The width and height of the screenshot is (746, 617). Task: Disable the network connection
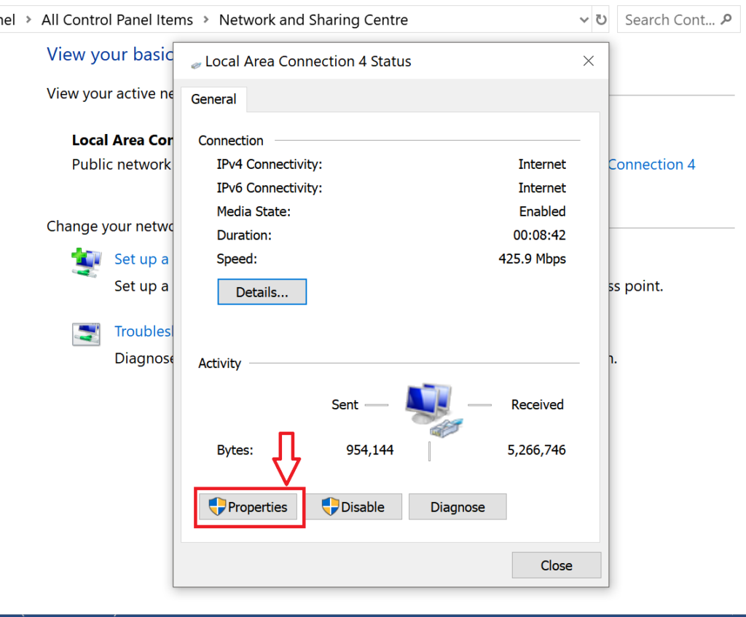click(x=353, y=506)
